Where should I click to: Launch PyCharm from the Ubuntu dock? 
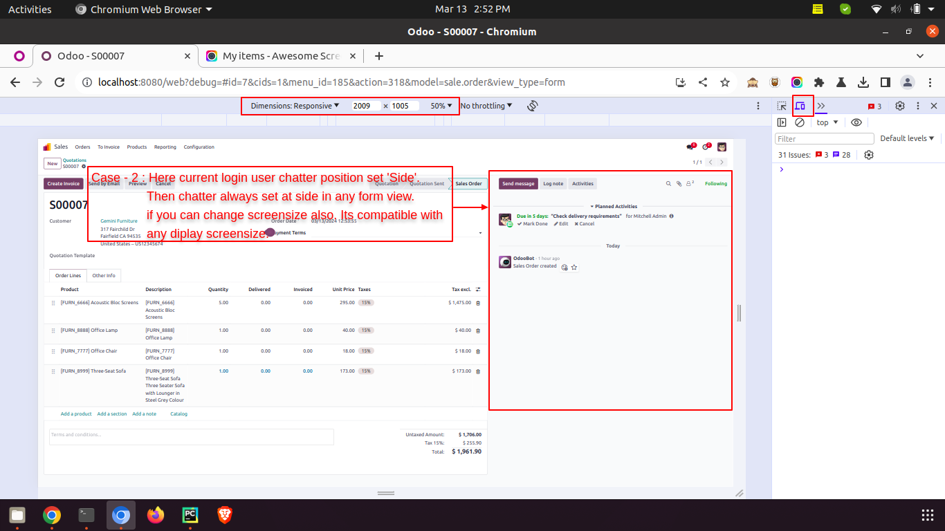coord(190,514)
